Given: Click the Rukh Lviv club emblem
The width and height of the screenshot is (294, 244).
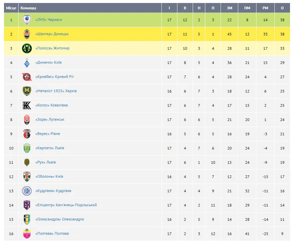Looking at the screenshot, I should pos(27,162).
